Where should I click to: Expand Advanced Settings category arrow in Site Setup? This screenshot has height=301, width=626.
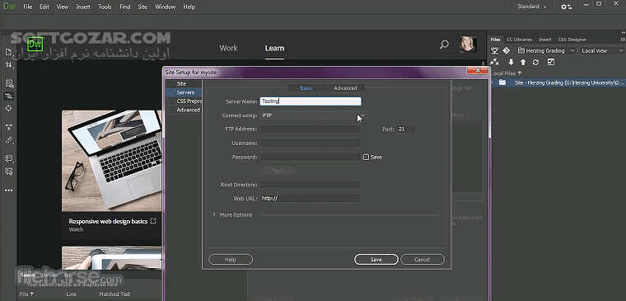click(x=169, y=110)
